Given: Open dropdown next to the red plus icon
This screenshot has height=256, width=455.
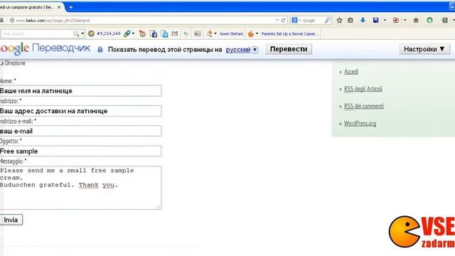Looking at the screenshot, I should pos(405,21).
